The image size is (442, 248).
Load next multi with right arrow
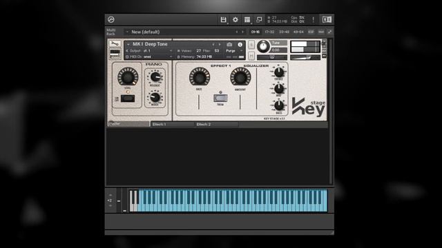click(242, 32)
